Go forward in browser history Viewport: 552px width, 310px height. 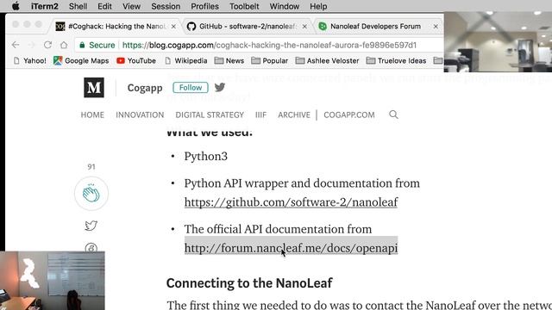pyautogui.click(x=32, y=45)
